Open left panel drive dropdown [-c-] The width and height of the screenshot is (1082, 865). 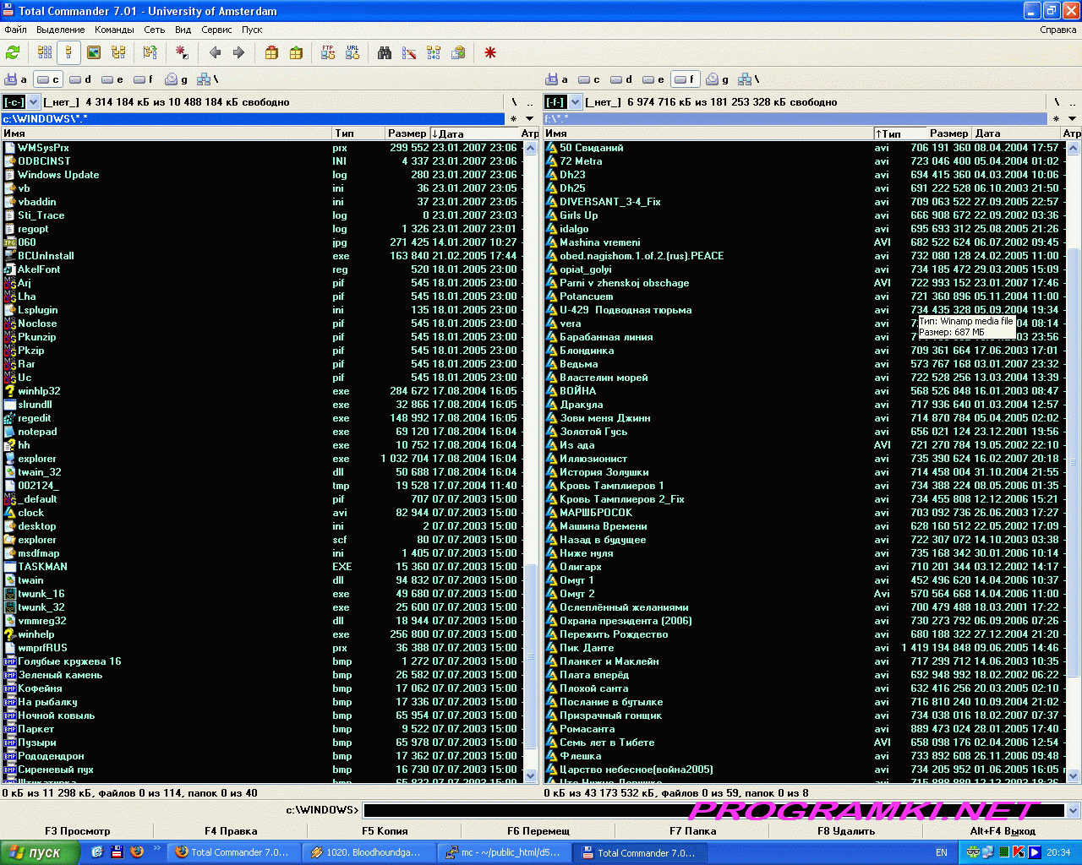pyautogui.click(x=34, y=102)
